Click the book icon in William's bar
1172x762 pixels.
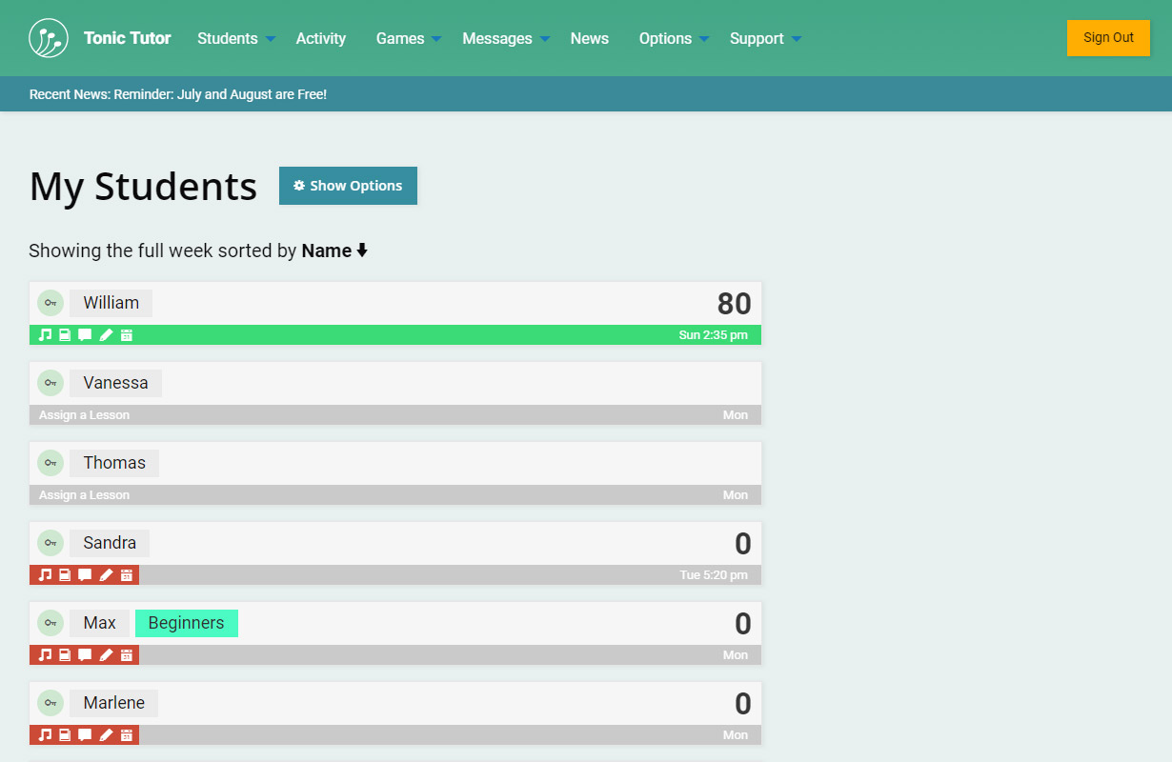click(65, 335)
